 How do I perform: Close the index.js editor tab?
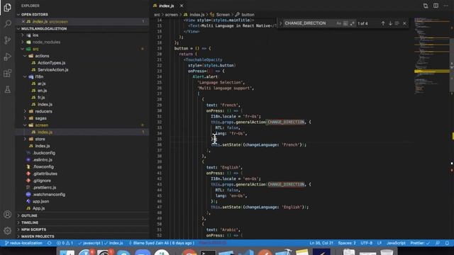click(182, 6)
